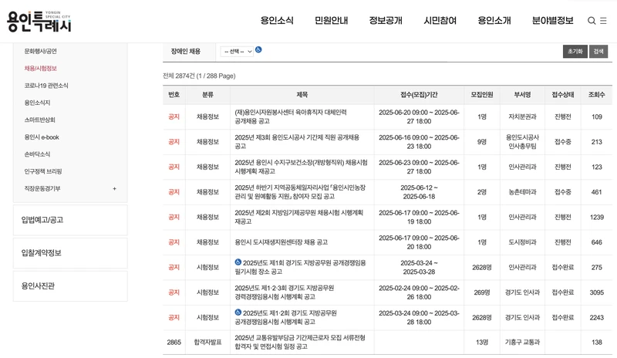Viewport: 617px width, 358px height.
Task: Click the Yongin Special City logo
Action: coord(39,22)
